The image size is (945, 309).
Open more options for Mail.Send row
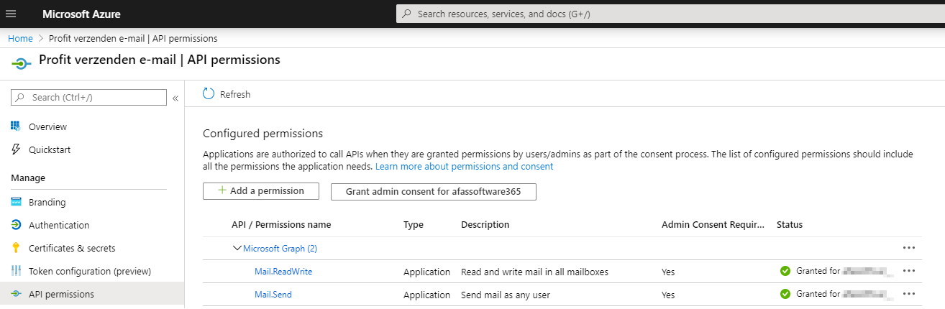pyautogui.click(x=908, y=294)
